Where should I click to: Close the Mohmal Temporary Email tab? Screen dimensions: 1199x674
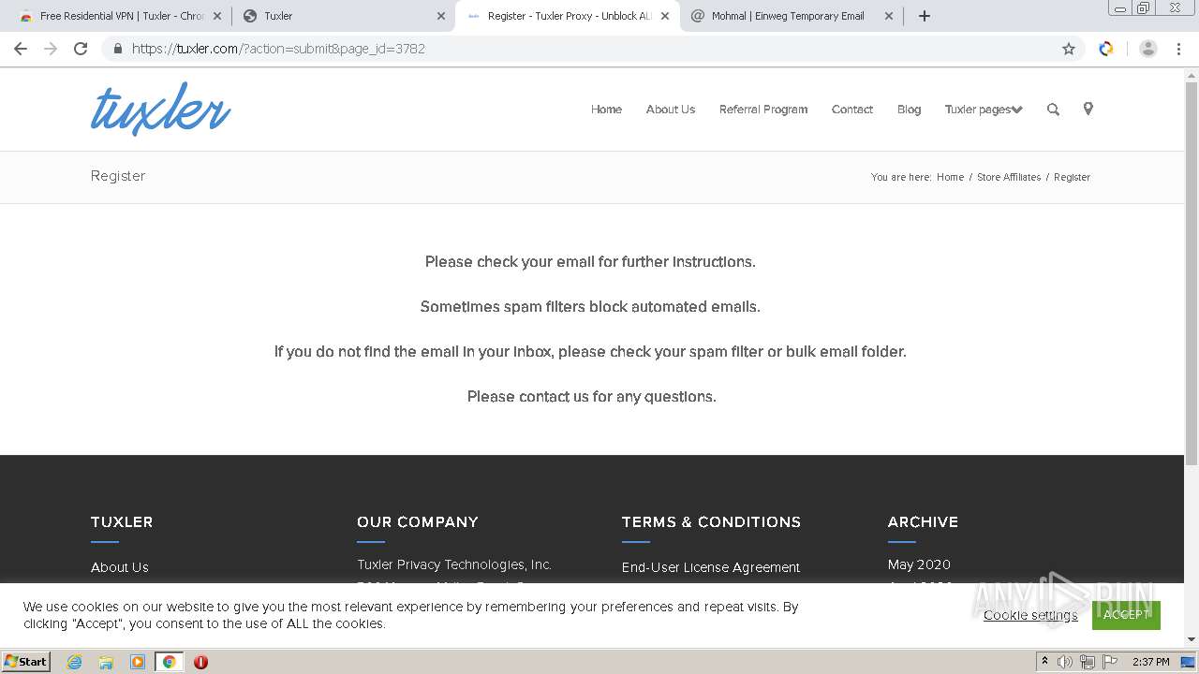tap(889, 16)
